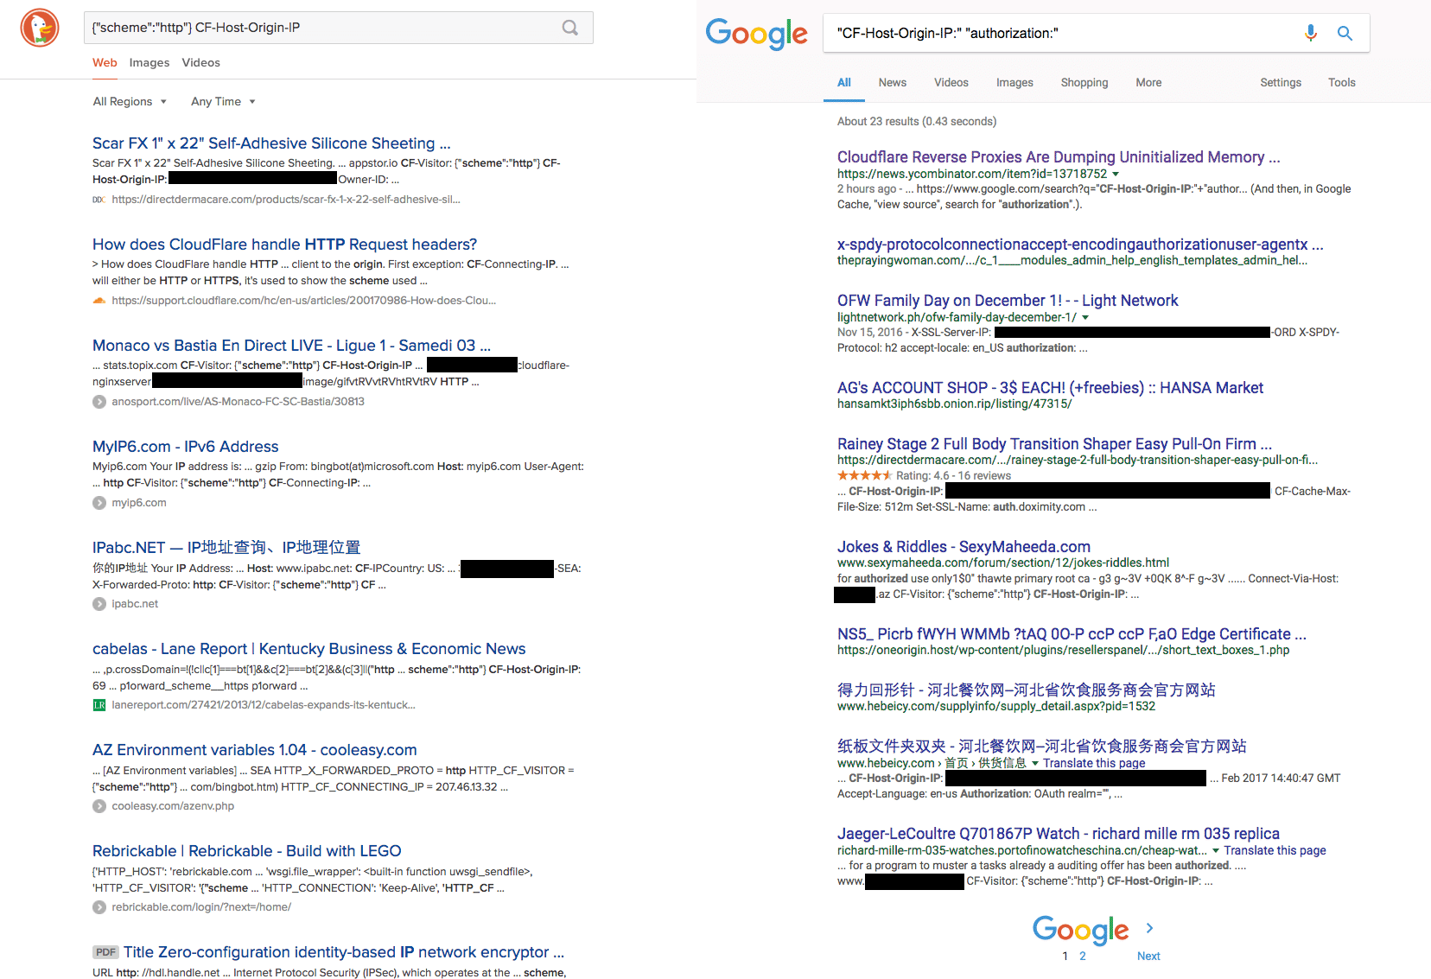Click the favicon beside directdermacare.com Scar FX URL
Viewport: 1431px width, 979px height.
point(99,200)
